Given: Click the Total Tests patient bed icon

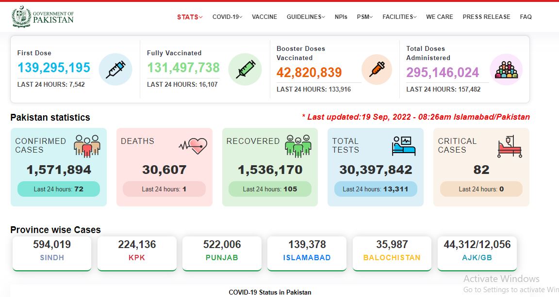Looking at the screenshot, I should coord(404,146).
